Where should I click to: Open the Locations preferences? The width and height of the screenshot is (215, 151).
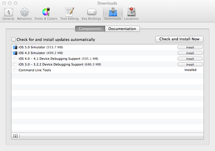(131, 14)
